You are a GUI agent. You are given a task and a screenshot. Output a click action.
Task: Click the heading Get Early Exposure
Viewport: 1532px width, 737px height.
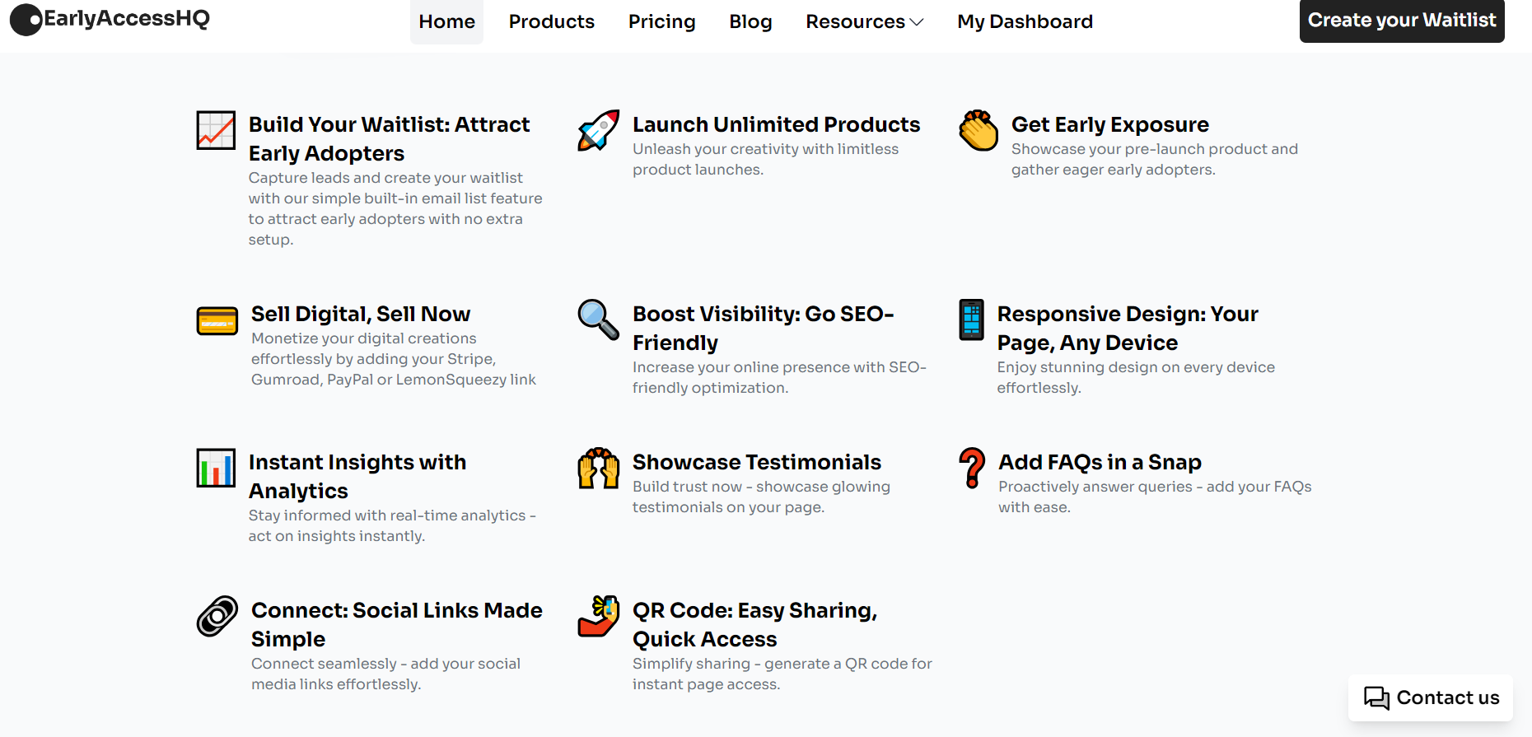click(1109, 124)
